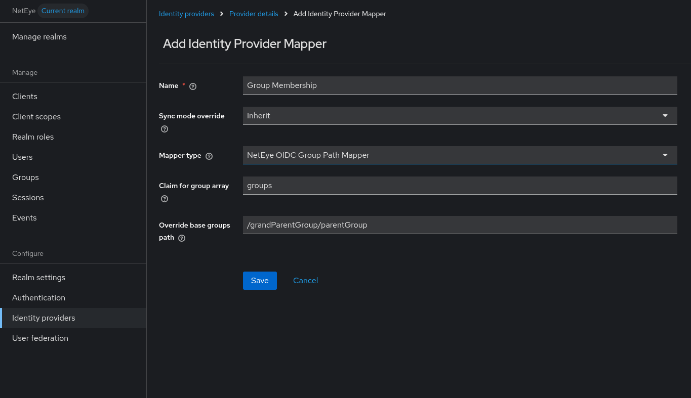The width and height of the screenshot is (691, 398).
Task: Cancel adding the mapper
Action: click(x=305, y=280)
